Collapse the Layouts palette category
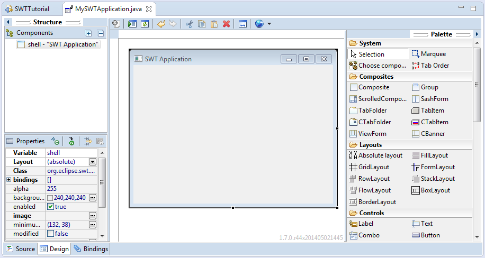The height and width of the screenshot is (258, 485). [410, 145]
